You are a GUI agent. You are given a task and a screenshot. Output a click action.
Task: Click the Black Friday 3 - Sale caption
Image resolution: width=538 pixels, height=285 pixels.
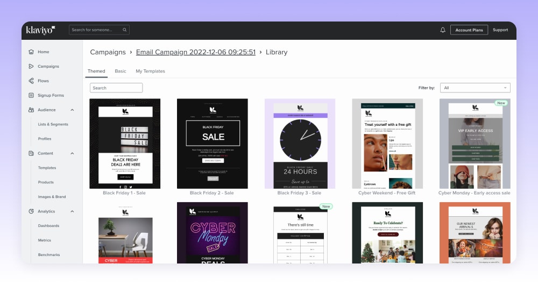(299, 193)
